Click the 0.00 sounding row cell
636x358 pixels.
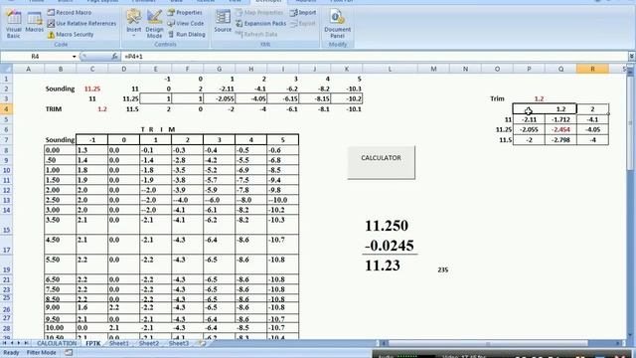60,150
